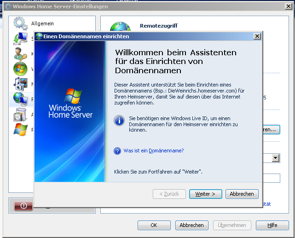This screenshot has height=238, width=295.
Task: Close the "Einen Domänennamen einrichten" dialog
Action: 257,36
